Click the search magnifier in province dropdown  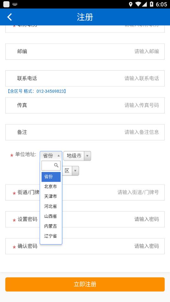[x=56, y=165]
